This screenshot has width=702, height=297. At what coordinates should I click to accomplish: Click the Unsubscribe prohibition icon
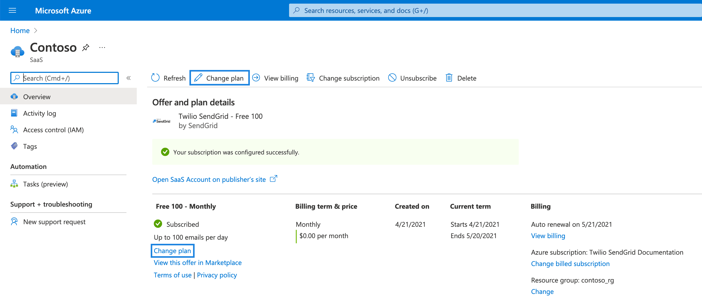[x=392, y=78]
